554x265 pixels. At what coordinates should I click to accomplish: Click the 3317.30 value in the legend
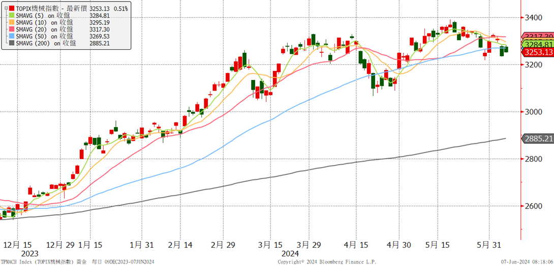coord(99,29)
